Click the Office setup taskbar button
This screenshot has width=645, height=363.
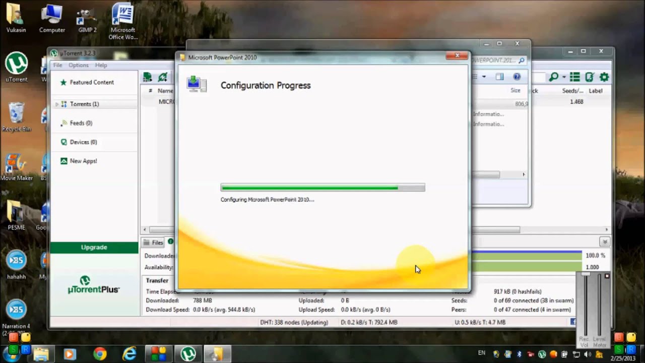pos(217,354)
